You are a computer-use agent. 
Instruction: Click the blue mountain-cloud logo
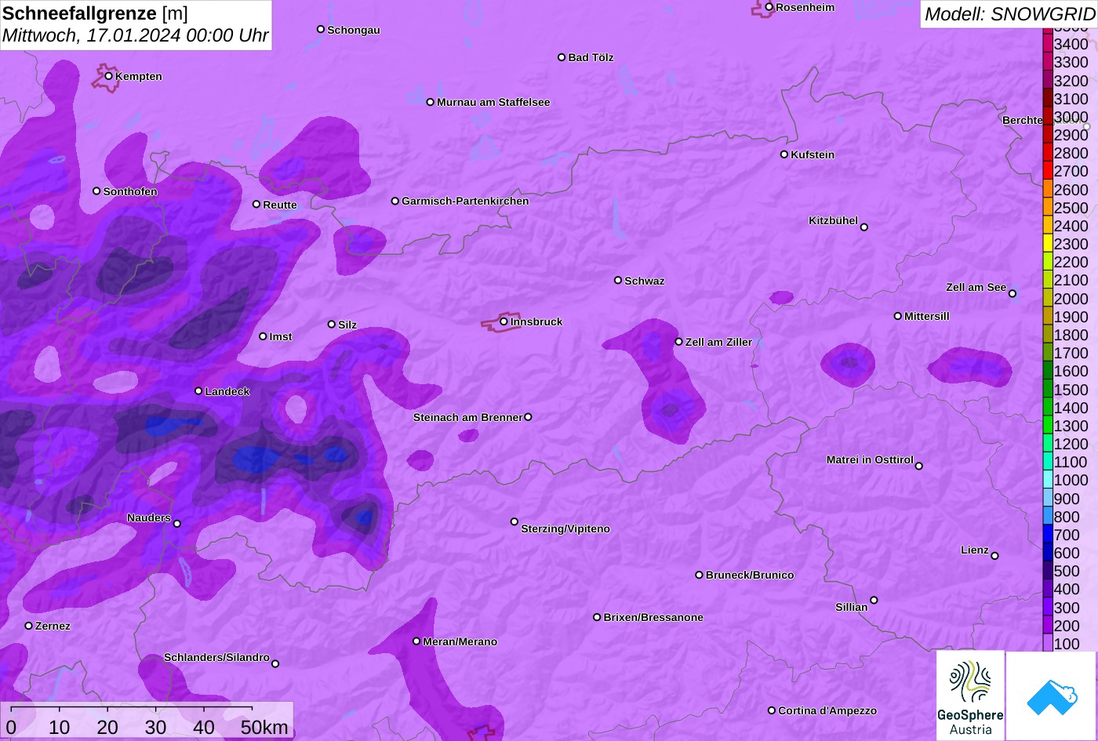tap(1052, 696)
